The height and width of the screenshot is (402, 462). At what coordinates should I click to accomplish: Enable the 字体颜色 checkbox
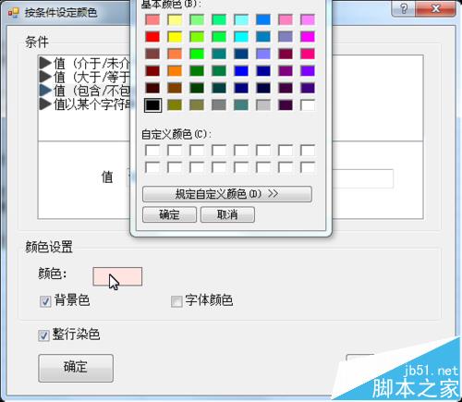coord(176,301)
